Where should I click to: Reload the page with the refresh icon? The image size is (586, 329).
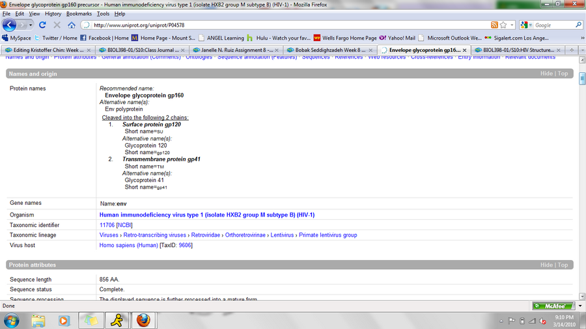[x=43, y=25]
